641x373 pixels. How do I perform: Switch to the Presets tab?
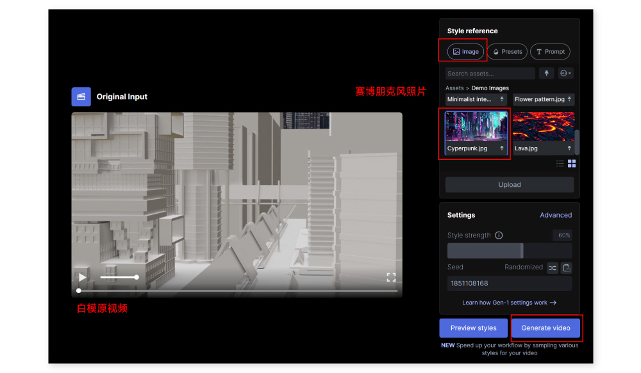tap(507, 52)
